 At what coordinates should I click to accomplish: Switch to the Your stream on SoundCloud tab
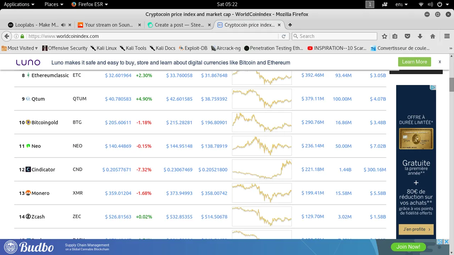point(109,25)
